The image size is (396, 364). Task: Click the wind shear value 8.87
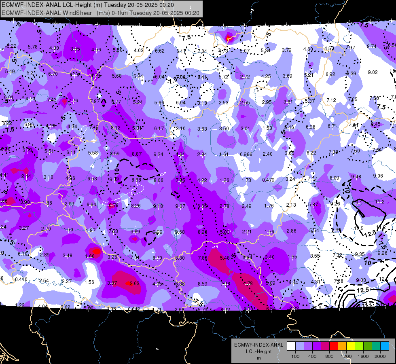(137, 154)
